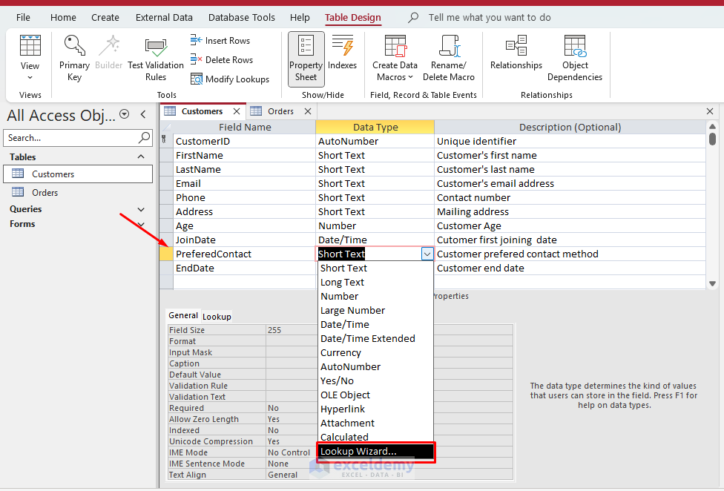This screenshot has width=724, height=491.
Task: Click Delete Rows in Tools group
Action: [222, 59]
